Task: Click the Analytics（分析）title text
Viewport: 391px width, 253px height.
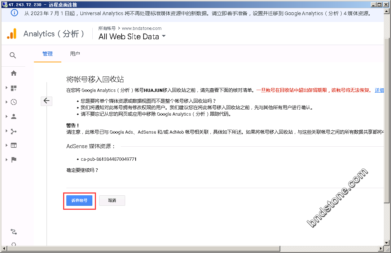Action: coord(54,34)
